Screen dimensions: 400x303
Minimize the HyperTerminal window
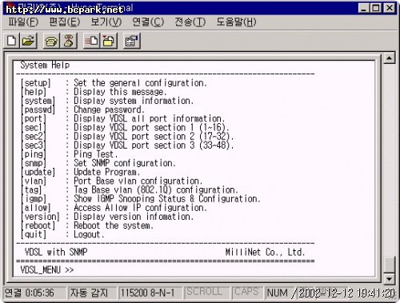[364, 8]
